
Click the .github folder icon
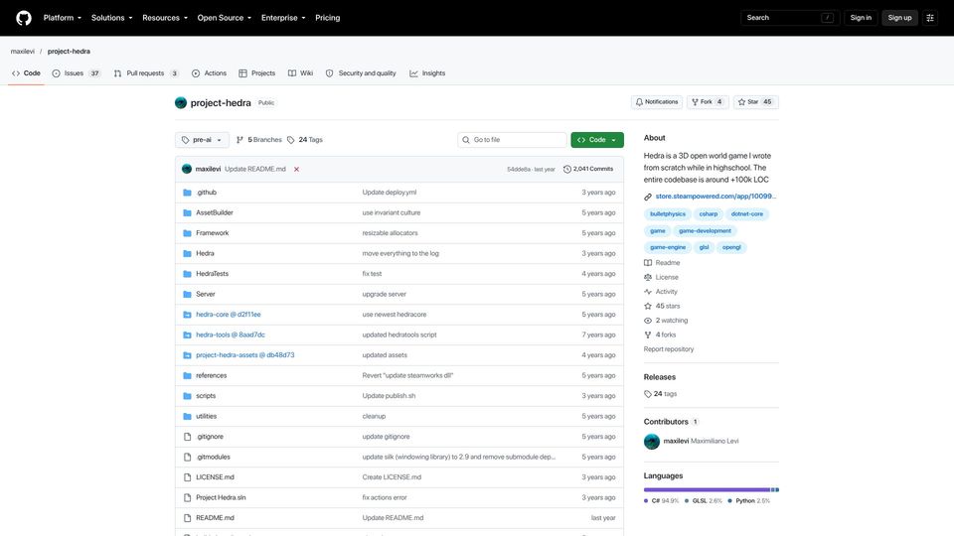pyautogui.click(x=188, y=193)
